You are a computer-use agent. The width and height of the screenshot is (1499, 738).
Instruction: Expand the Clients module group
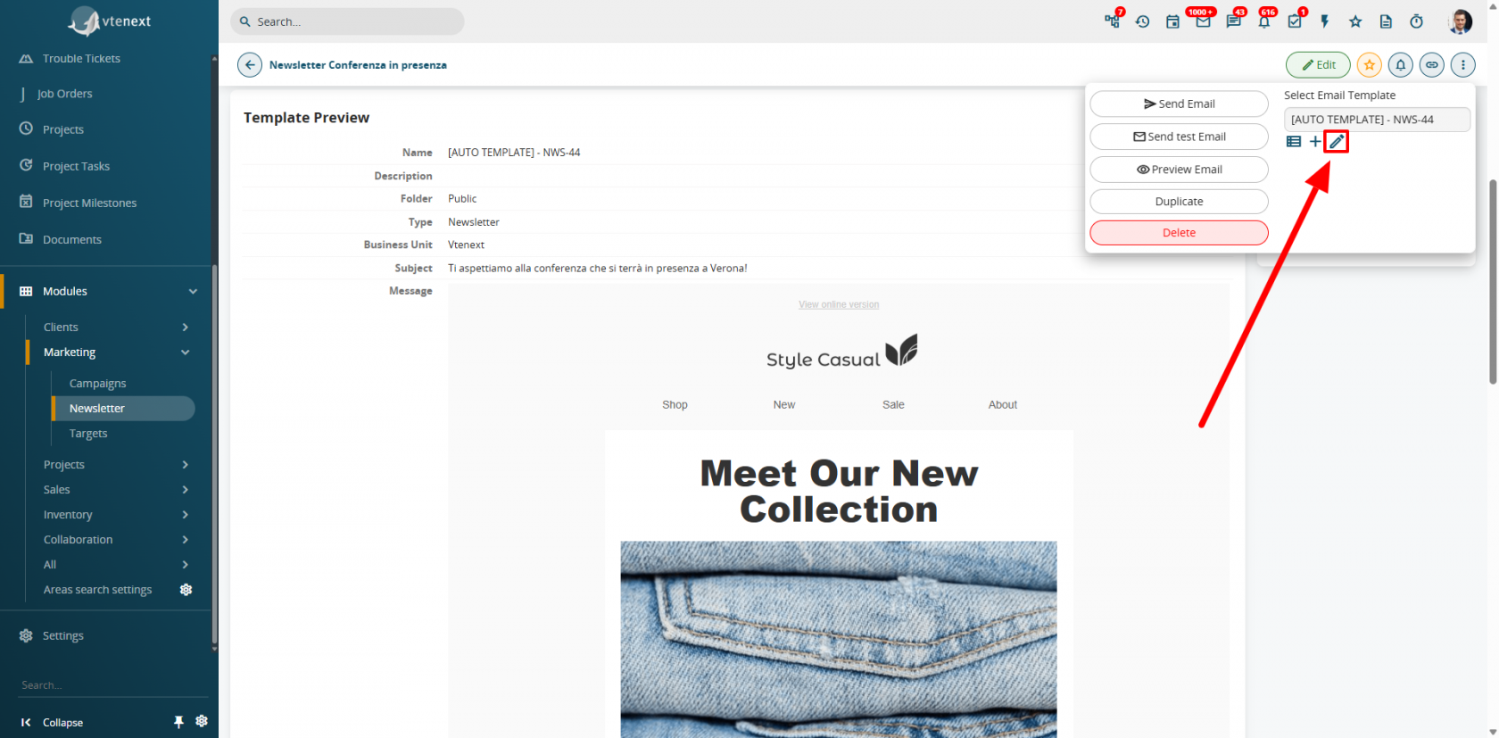(x=186, y=328)
